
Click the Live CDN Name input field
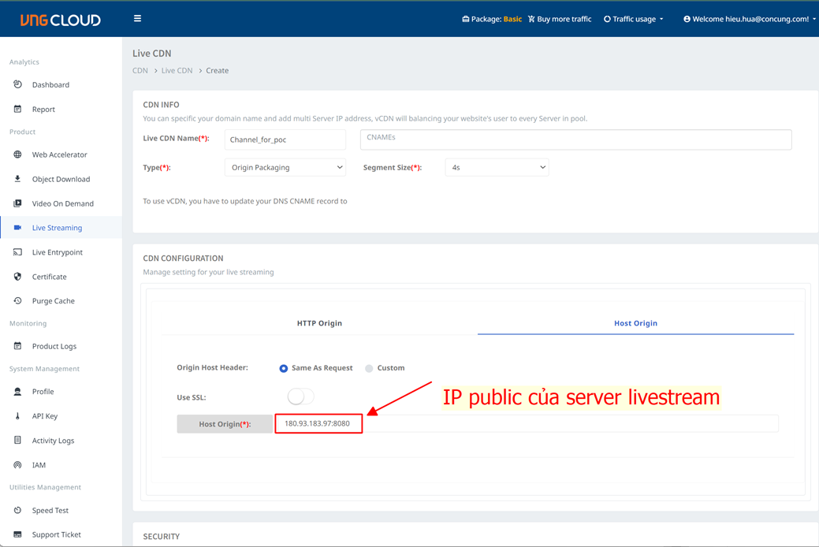[285, 140]
